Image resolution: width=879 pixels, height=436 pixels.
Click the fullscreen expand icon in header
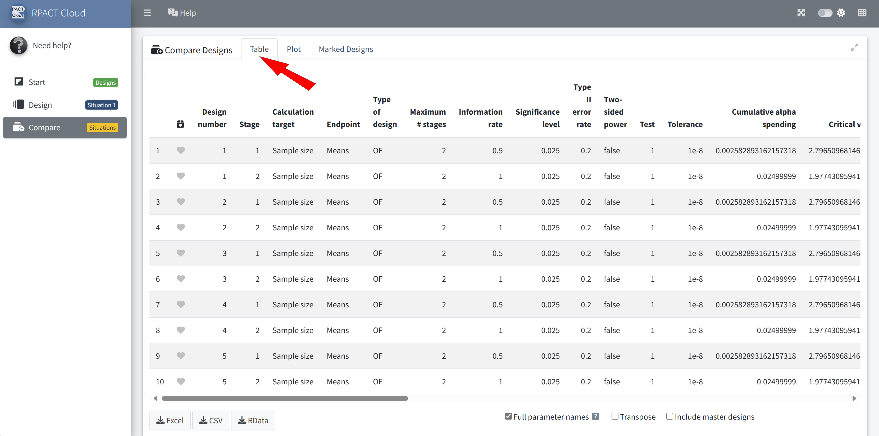point(801,13)
